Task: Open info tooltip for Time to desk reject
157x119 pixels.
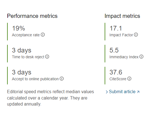Action: click(x=47, y=57)
